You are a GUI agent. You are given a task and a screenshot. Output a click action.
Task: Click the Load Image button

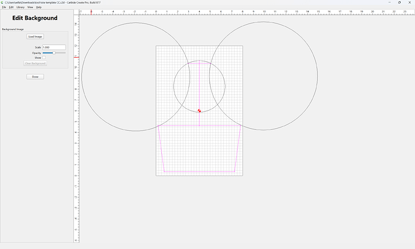35,37
